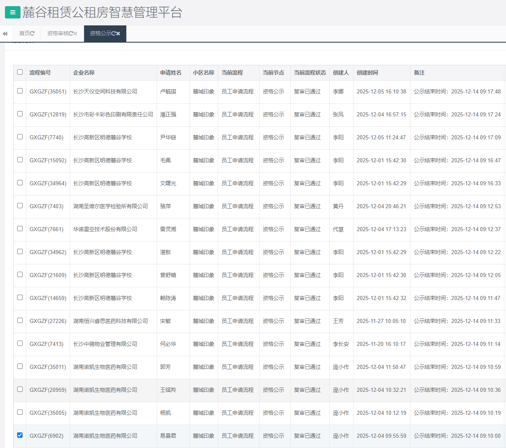Tick the checkbox for GXGZF(27226) row
The width and height of the screenshot is (506, 448).
[20, 321]
